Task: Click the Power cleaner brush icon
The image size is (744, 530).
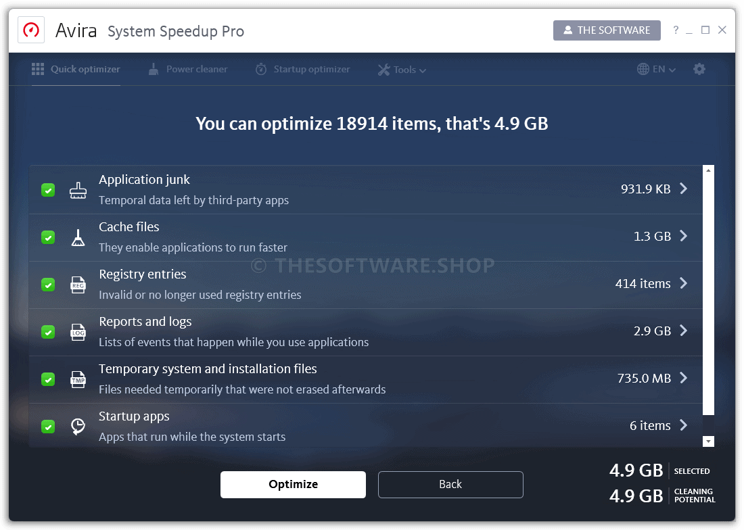Action: (154, 69)
